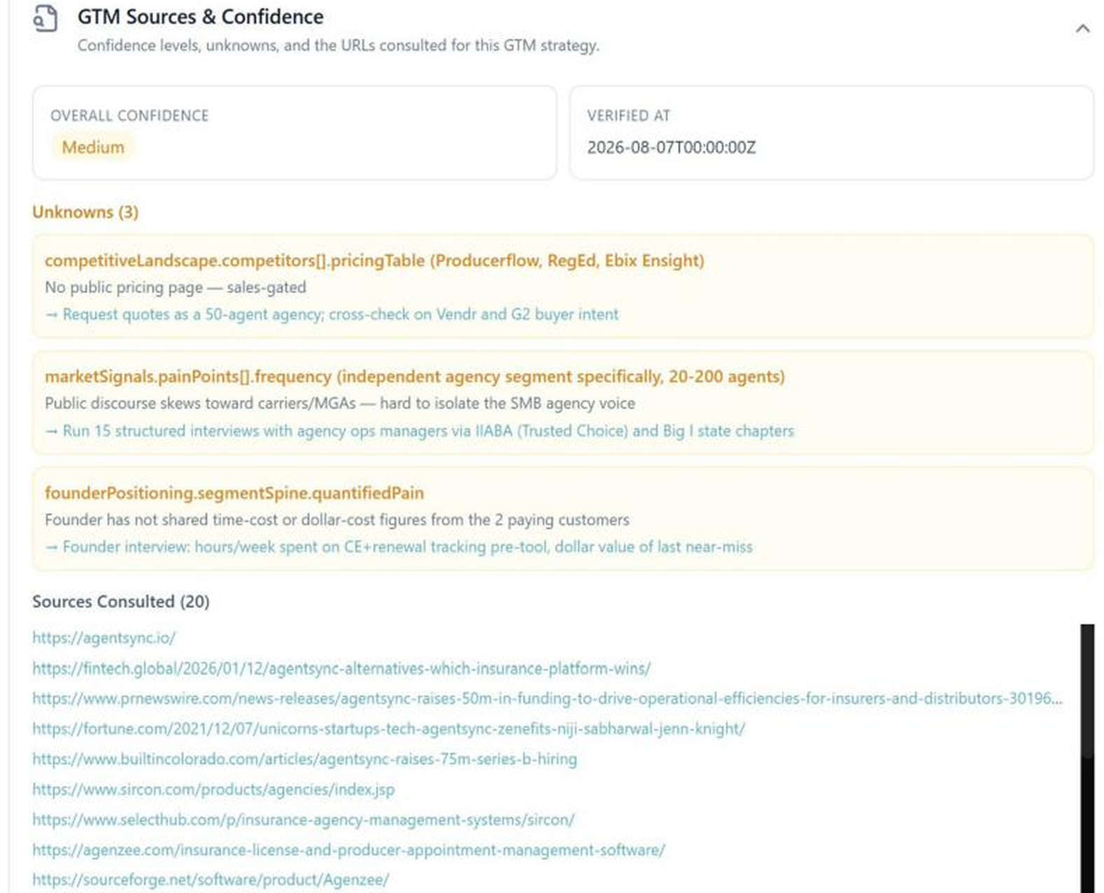Collapse the GTM Sources & Confidence section
1104x893 pixels.
[x=1082, y=29]
